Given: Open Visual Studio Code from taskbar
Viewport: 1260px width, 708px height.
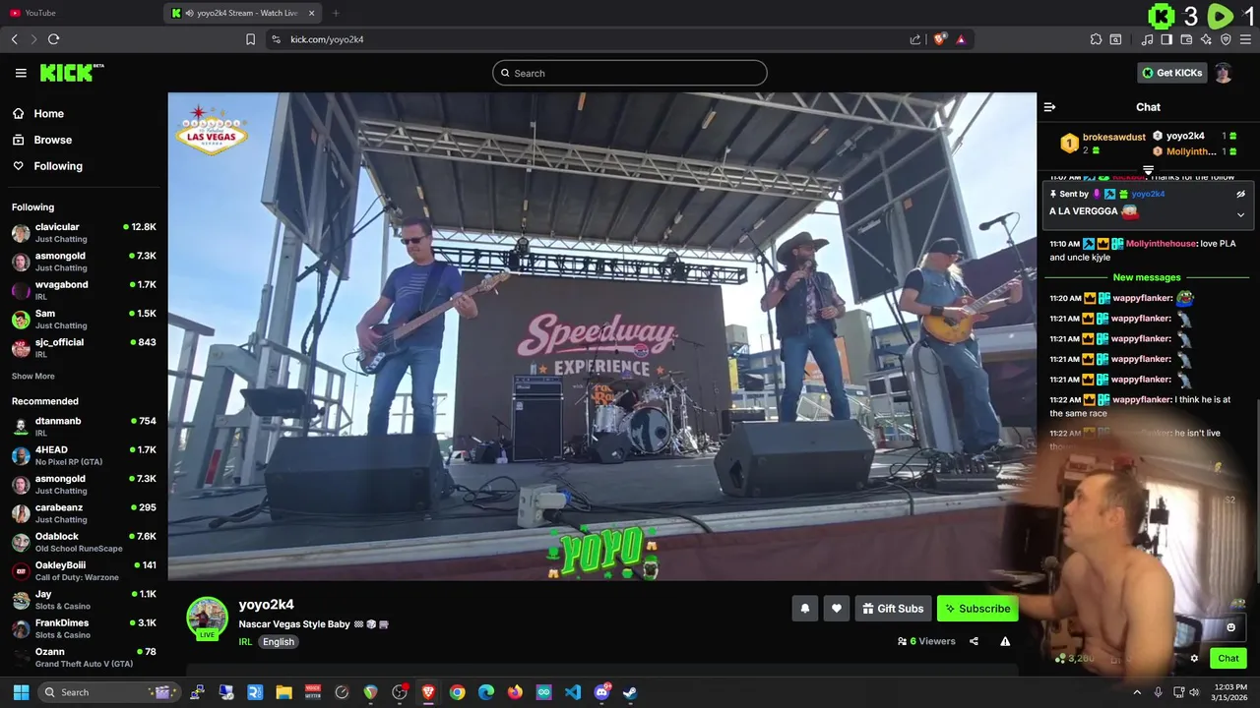Looking at the screenshot, I should [x=573, y=692].
